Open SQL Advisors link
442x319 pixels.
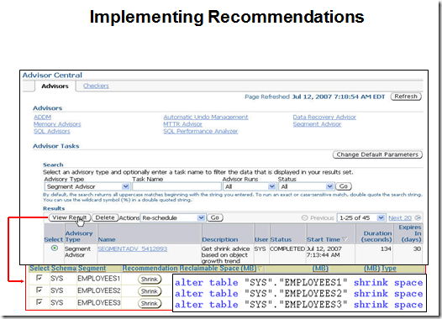[x=51, y=131]
